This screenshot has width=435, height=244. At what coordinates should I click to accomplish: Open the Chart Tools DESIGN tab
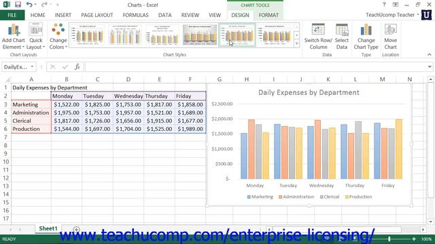(x=240, y=15)
